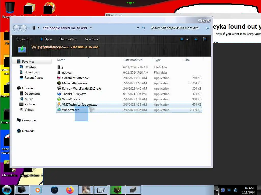Screen dimensions: 261x195
Task: Click the Minecraft block taskbar icon
Action: point(117,190)
